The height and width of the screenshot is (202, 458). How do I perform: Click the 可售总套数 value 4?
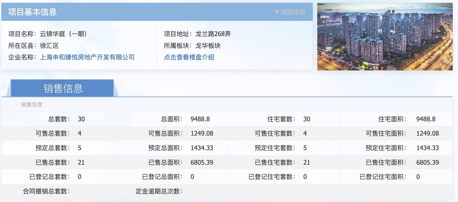coord(80,133)
